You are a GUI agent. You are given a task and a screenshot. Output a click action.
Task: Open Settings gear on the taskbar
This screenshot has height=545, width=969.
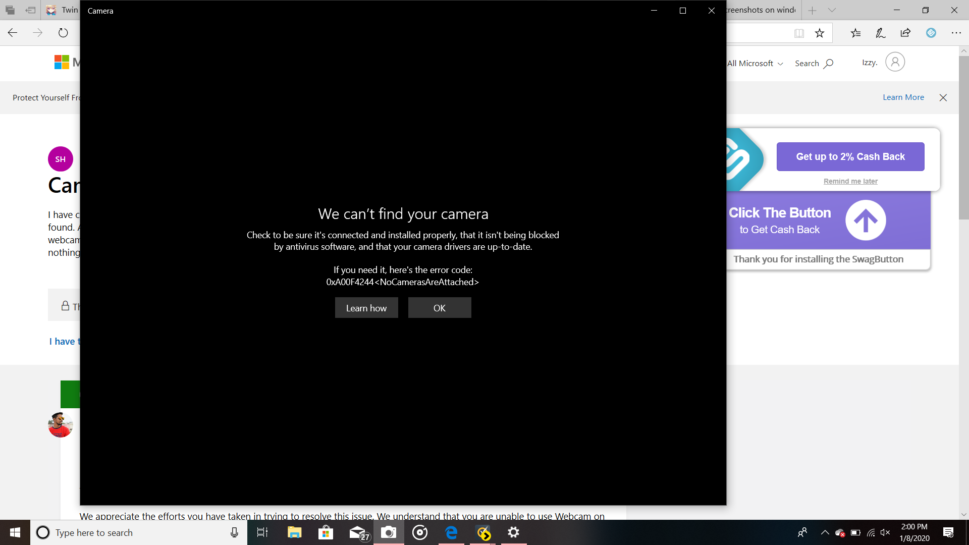tap(514, 532)
